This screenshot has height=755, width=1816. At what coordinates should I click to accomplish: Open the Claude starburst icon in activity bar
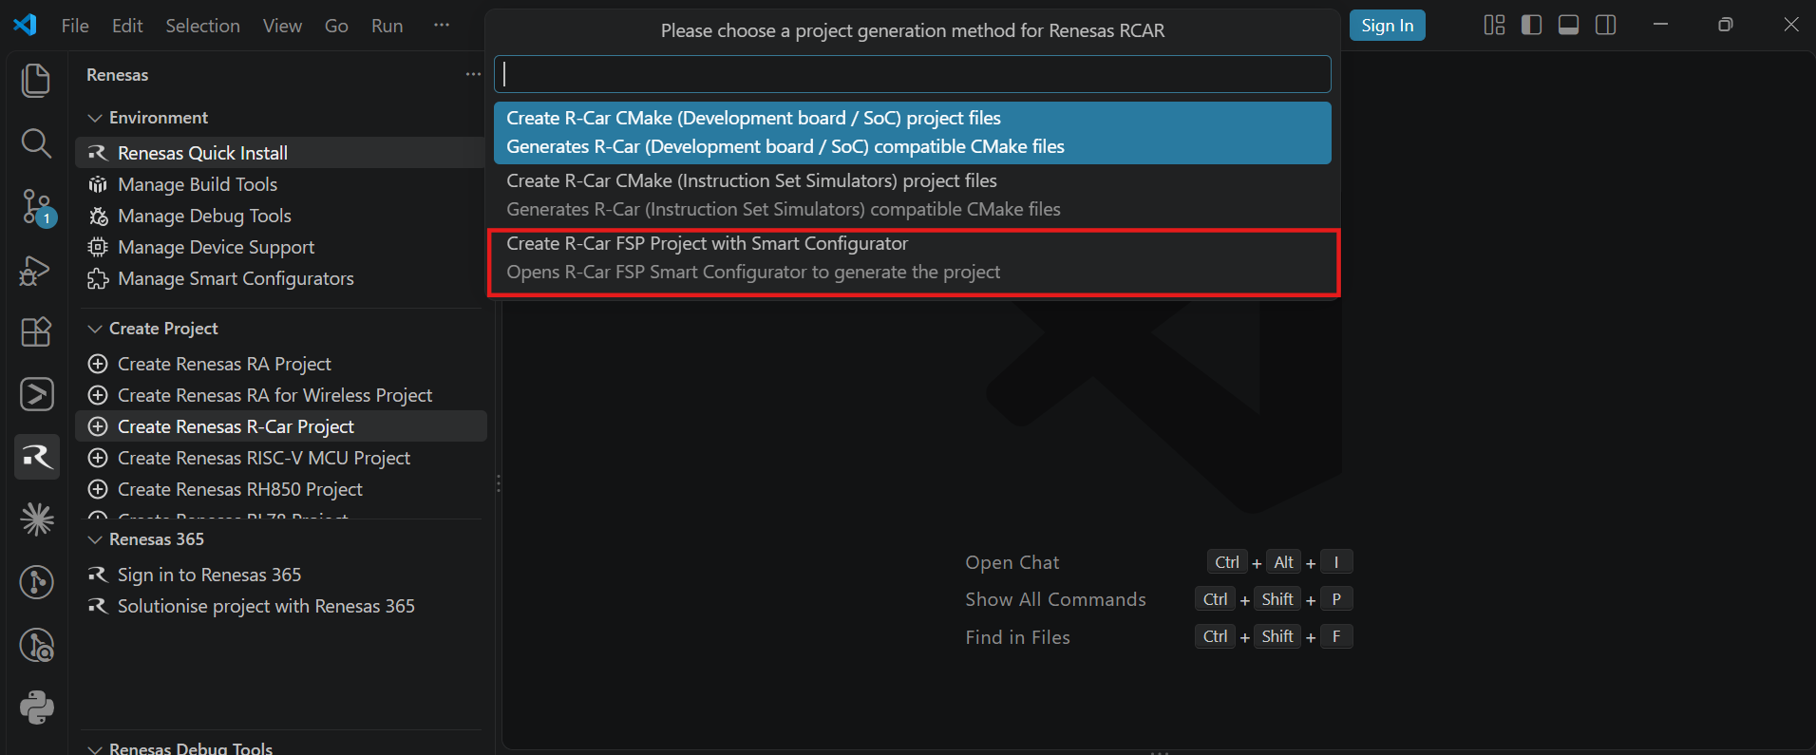click(37, 519)
